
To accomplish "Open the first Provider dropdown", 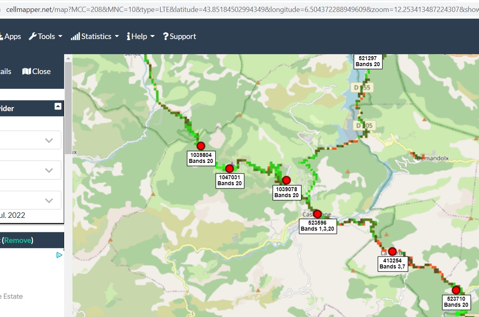I will (x=31, y=140).
